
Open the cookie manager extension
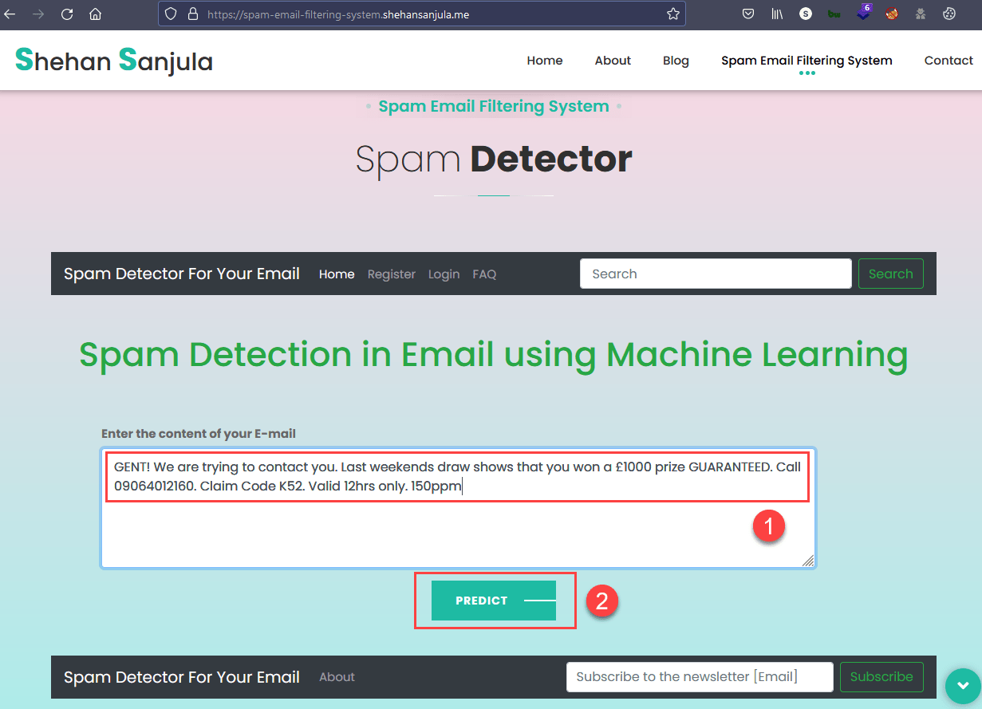948,14
